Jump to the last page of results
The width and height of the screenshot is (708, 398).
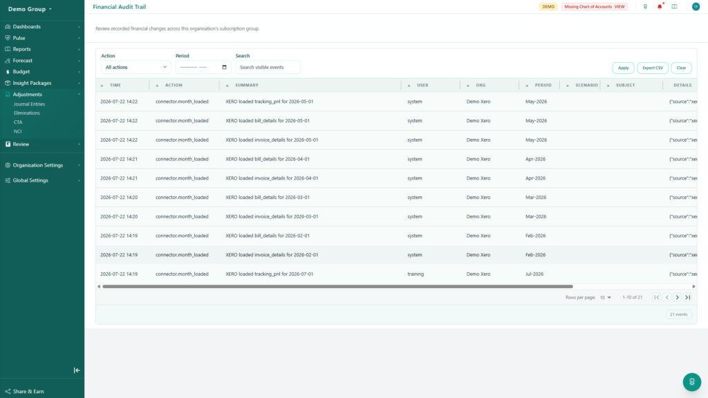(x=688, y=297)
